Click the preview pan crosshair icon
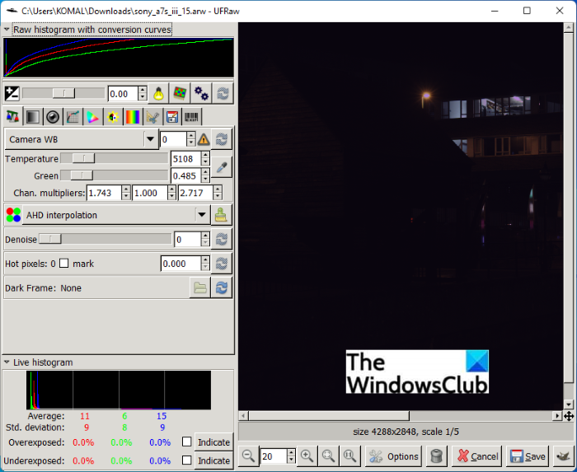Viewport: 577px width, 472px height. 569,416
